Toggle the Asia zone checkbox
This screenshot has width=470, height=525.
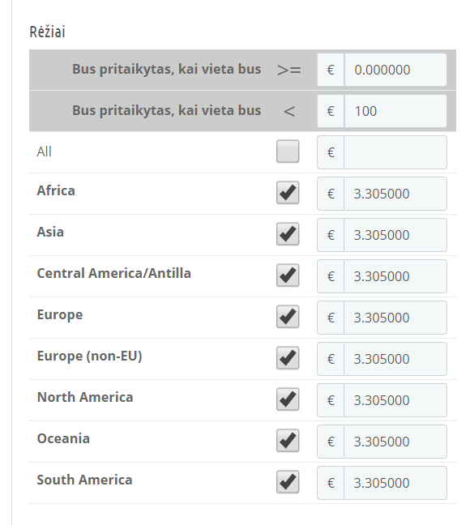[x=288, y=233]
